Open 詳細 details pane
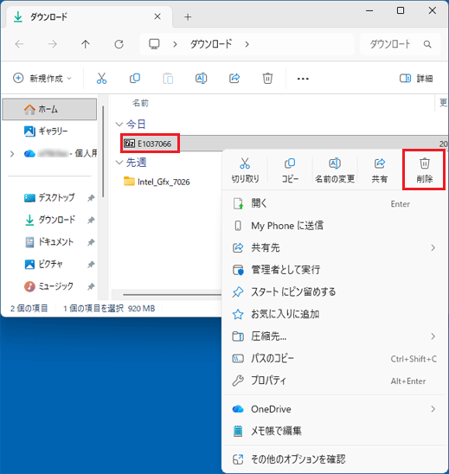The width and height of the screenshot is (449, 474). click(x=416, y=79)
